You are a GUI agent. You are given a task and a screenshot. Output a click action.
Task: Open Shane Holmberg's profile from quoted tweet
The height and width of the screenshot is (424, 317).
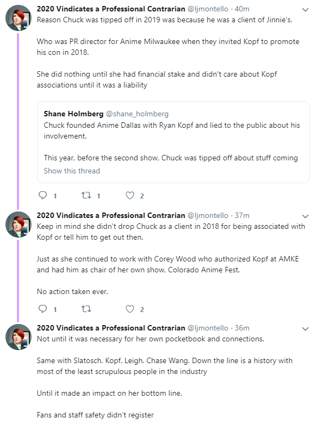(73, 114)
